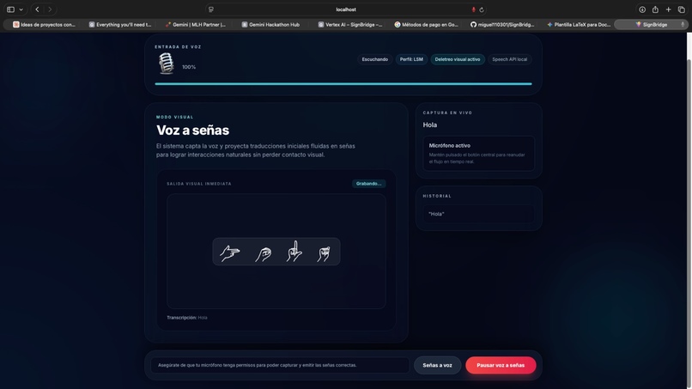Switch mode with 'Señas a voz' button
This screenshot has height=389, width=692.
437,365
